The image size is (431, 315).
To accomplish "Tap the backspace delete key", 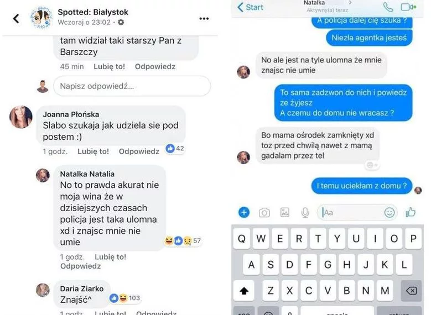I will point(411,291).
